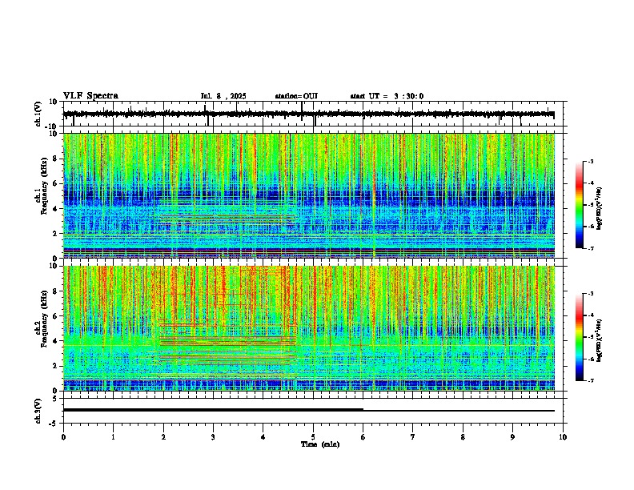This screenshot has height=490, width=634.
Task: Click the '6' time axis tick label
Action: pos(363,437)
